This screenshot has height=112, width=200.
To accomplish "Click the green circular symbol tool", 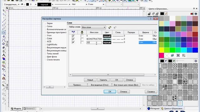I will pos(3,62).
